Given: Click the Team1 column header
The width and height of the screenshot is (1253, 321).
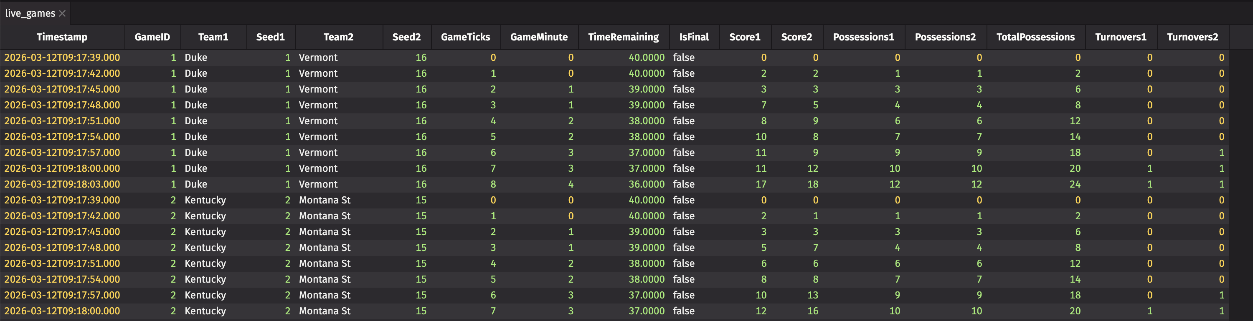Looking at the screenshot, I should click(x=213, y=37).
